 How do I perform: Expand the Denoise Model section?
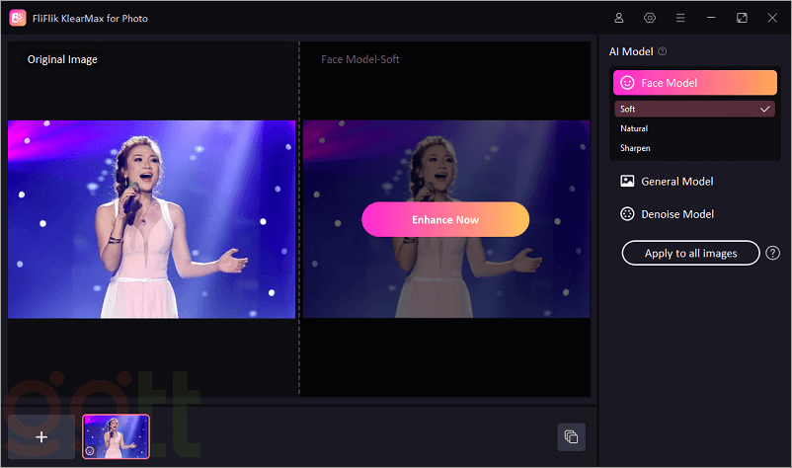pyautogui.click(x=677, y=213)
